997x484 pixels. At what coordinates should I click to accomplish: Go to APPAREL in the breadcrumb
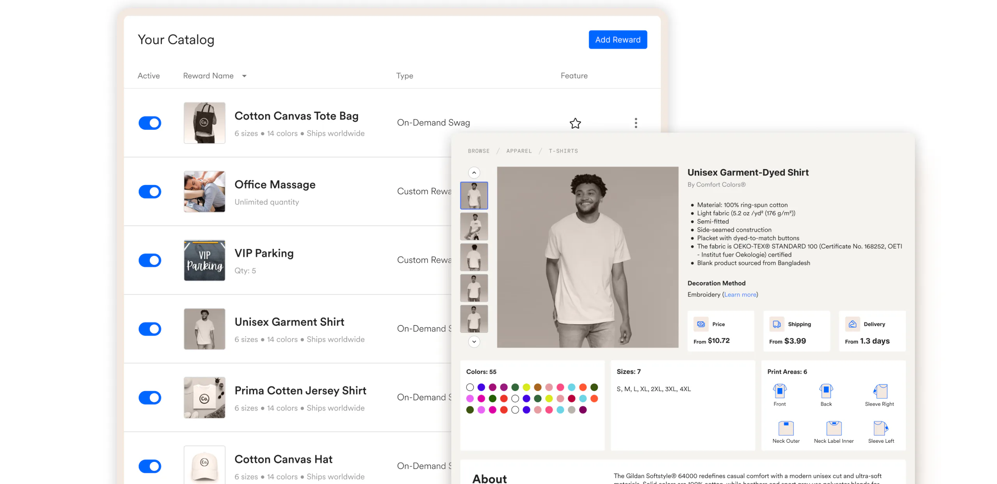tap(519, 151)
